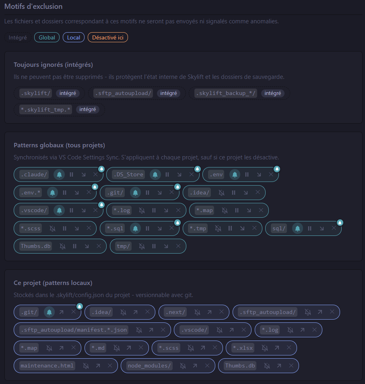The image size is (365, 384).
Task: Click the node_modules/ pattern label
Action: tap(149, 366)
